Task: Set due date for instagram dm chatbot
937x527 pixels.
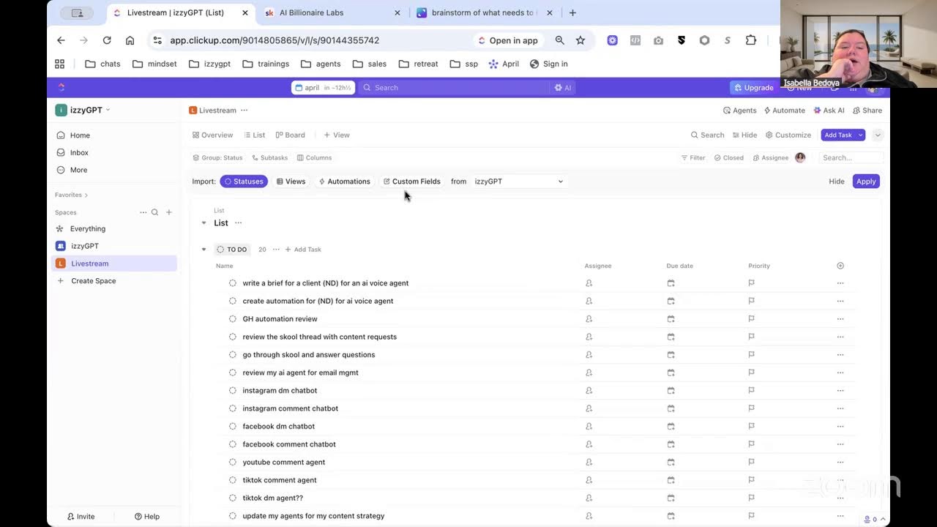Action: click(671, 391)
